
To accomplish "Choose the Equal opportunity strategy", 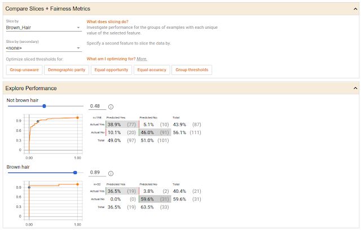I will [x=111, y=70].
